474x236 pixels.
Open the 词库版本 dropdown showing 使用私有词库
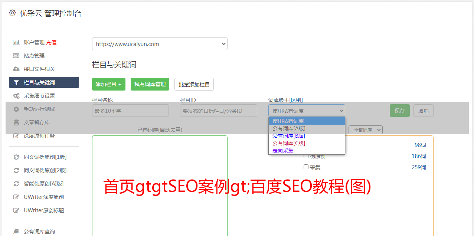[x=307, y=111]
